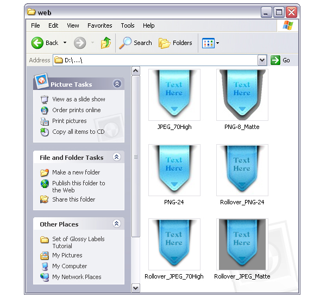This screenshot has height=298, width=326.
Task: Click the Windows flag logo
Action: (x=288, y=25)
